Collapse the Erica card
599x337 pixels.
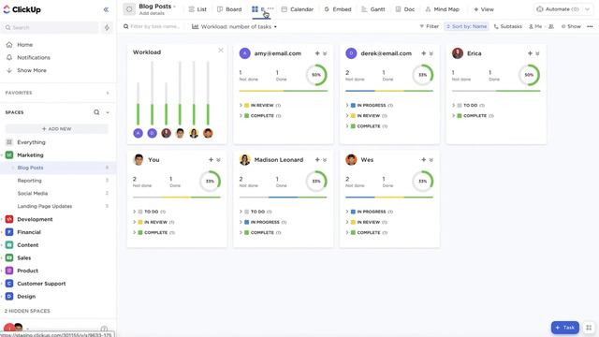(x=537, y=54)
